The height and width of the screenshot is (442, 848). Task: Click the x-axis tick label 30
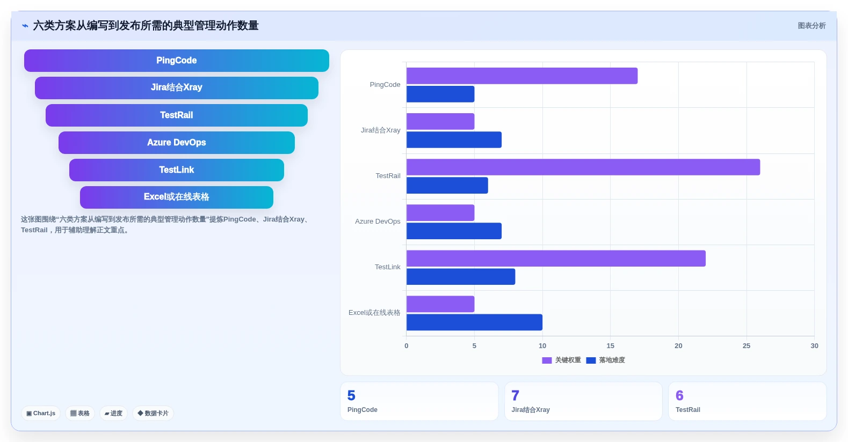(814, 346)
